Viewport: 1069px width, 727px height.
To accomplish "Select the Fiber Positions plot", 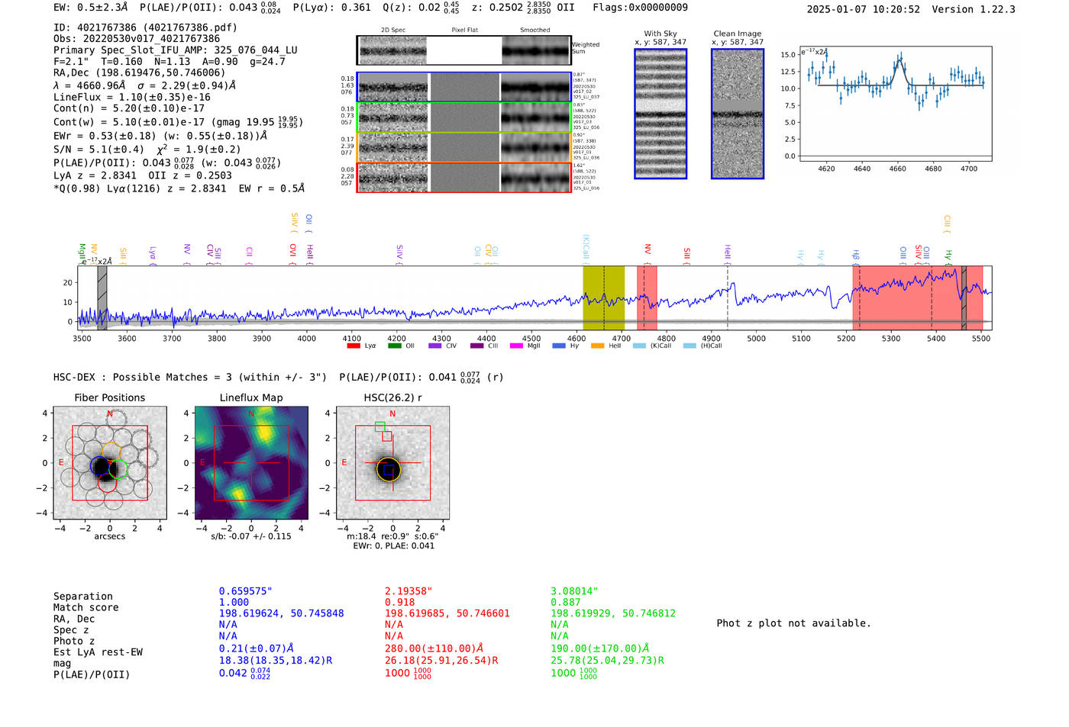I will (109, 463).
